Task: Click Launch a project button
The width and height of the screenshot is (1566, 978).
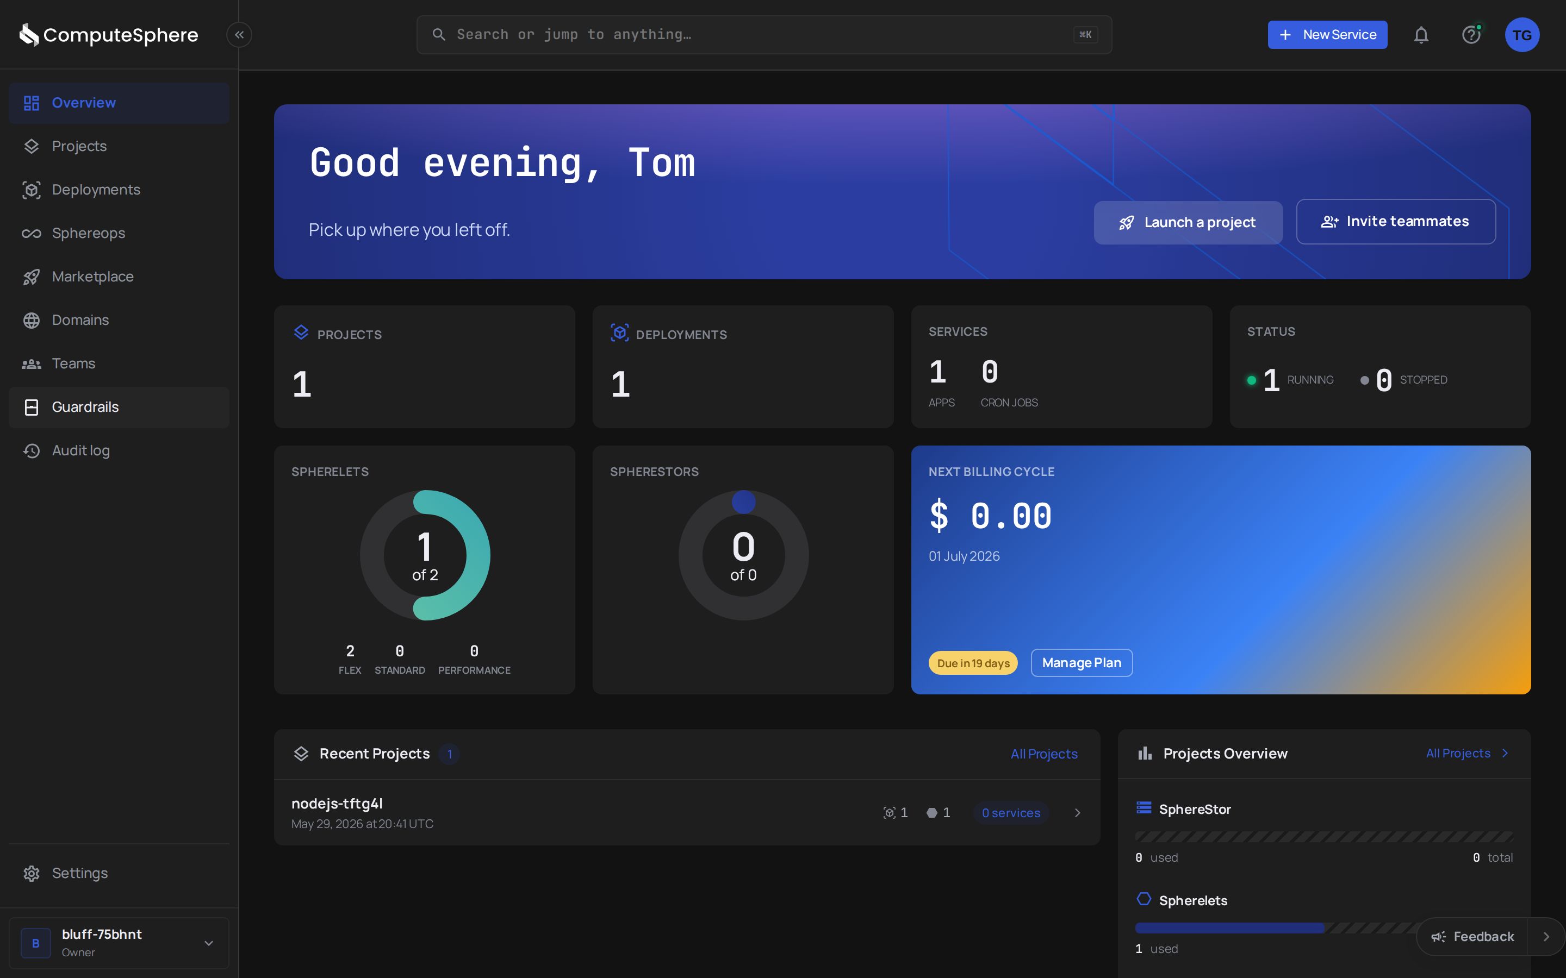Action: point(1188,223)
